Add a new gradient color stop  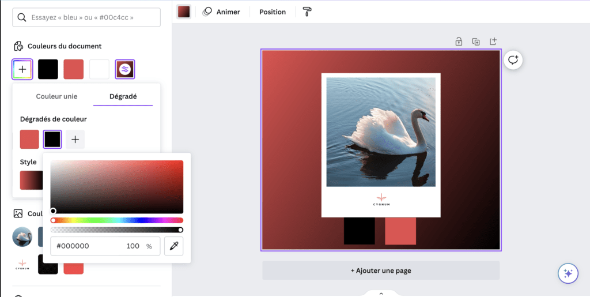pyautogui.click(x=75, y=140)
